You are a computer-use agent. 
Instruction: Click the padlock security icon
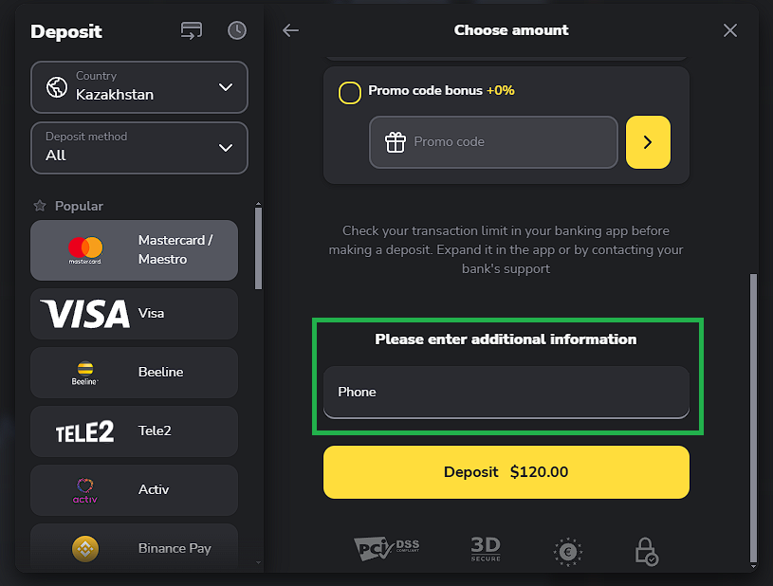click(646, 551)
